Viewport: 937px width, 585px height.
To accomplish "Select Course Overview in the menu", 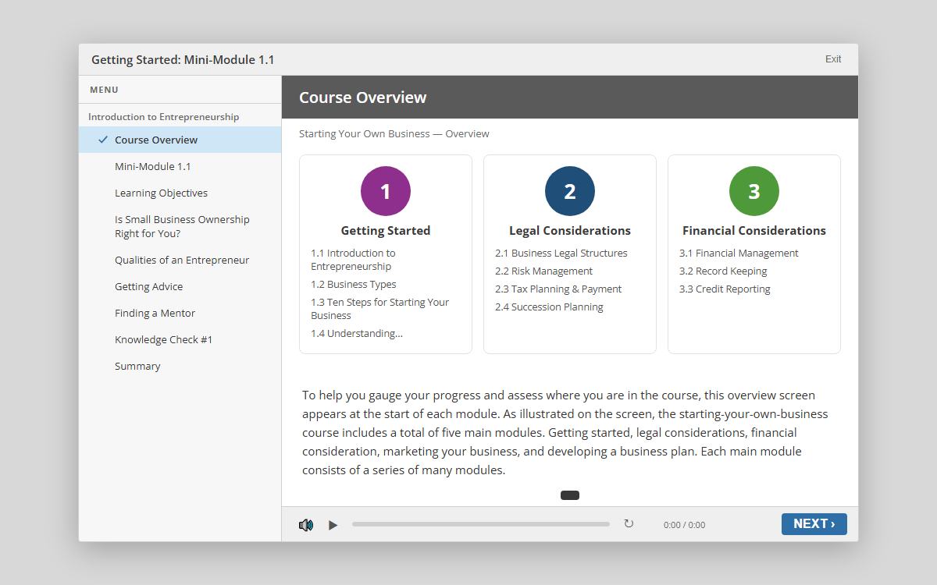I will coord(180,140).
